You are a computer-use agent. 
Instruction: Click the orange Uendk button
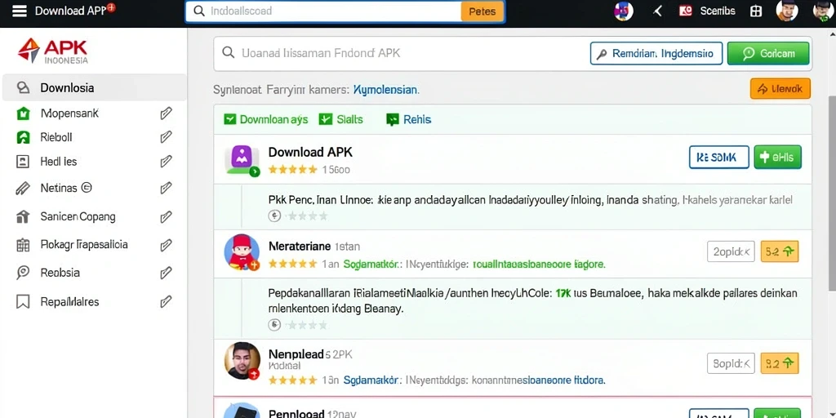click(780, 89)
